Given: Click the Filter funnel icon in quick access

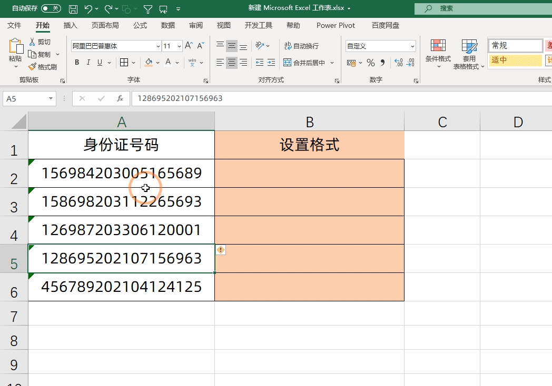Looking at the screenshot, I should coord(148,9).
